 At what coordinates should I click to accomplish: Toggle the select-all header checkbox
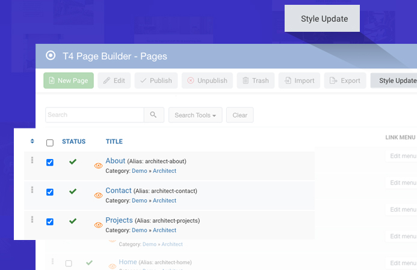pos(50,143)
